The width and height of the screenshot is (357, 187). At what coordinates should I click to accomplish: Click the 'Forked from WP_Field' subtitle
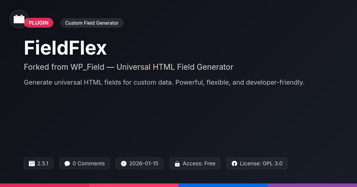click(x=129, y=67)
